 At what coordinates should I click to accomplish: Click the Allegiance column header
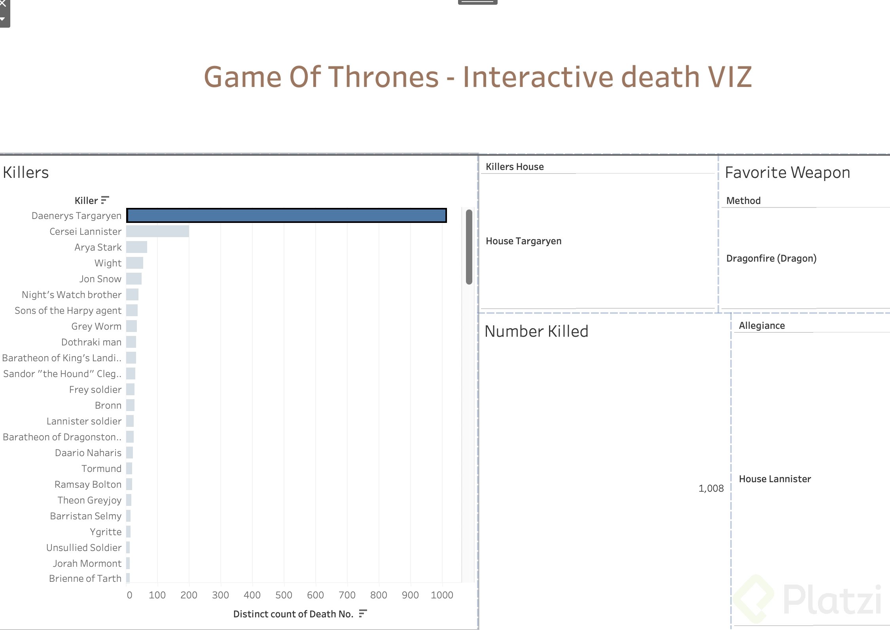[x=762, y=326]
